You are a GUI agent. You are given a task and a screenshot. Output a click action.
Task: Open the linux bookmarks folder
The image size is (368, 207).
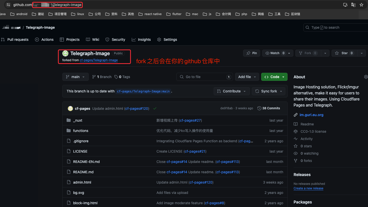(x=78, y=14)
